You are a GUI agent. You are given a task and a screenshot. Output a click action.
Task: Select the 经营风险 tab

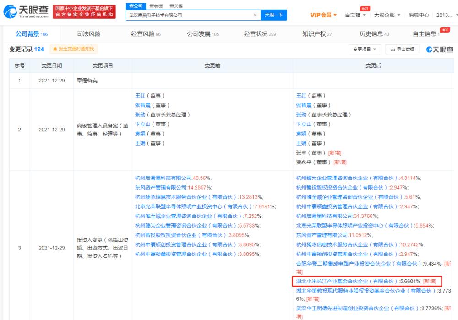point(146,34)
